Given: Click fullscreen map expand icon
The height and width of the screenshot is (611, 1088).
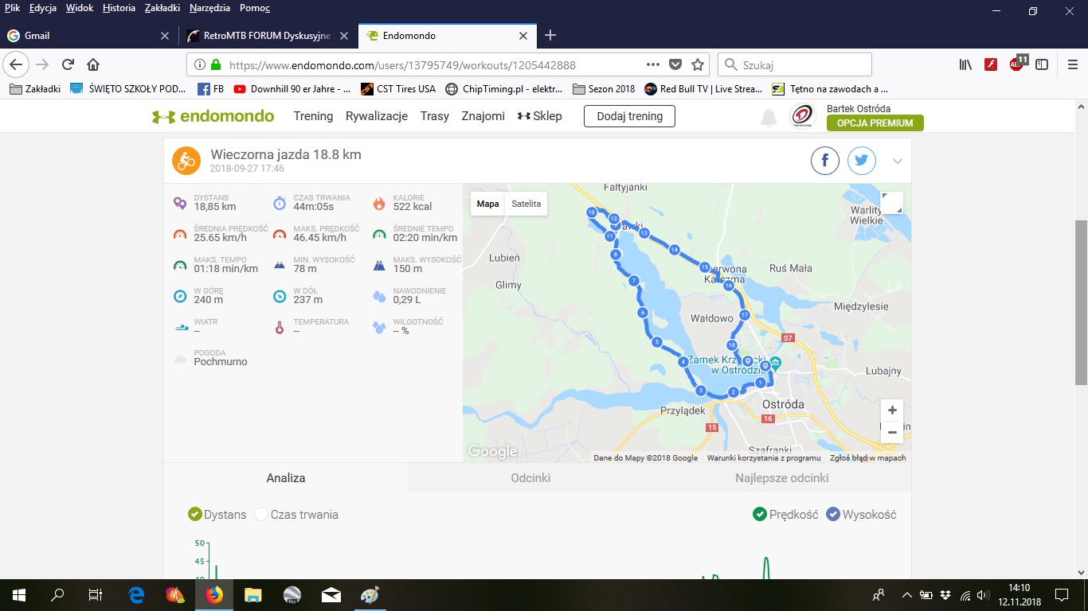Looking at the screenshot, I should tap(891, 203).
